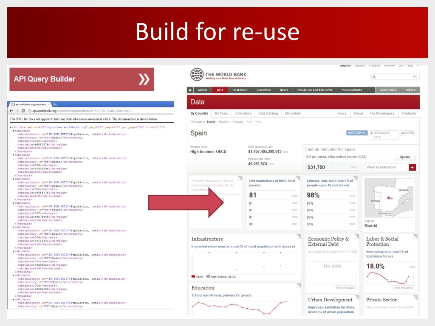
Task: Collapse wb:data node with date 2008
Action: click(13, 179)
